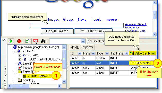Select the Links node icon
The width and height of the screenshot is (162, 93).
coord(20,64)
